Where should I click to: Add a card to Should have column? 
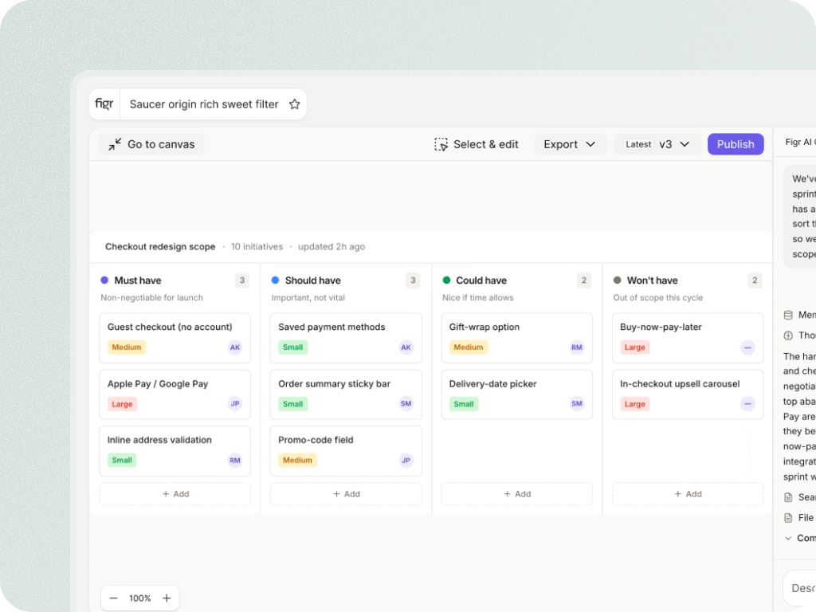346,494
